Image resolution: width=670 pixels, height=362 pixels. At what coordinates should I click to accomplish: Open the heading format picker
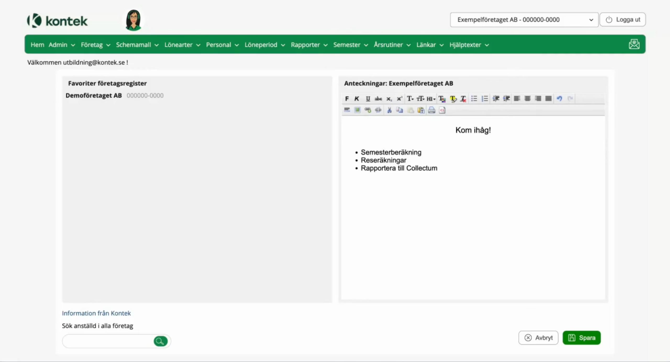point(431,99)
